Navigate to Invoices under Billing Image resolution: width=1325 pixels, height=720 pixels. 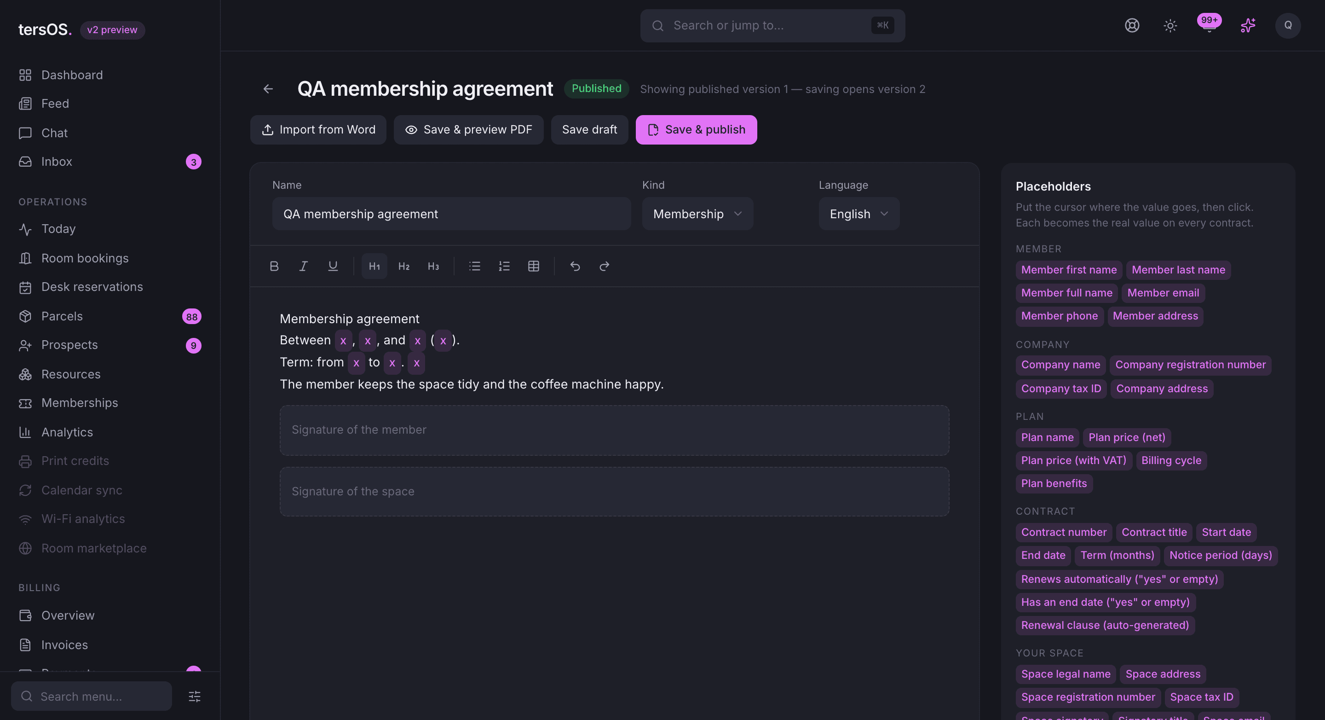tap(110, 645)
